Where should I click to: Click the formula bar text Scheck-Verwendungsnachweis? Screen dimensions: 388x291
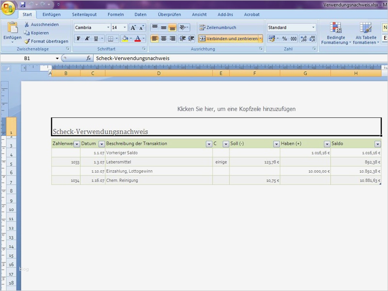click(132, 58)
